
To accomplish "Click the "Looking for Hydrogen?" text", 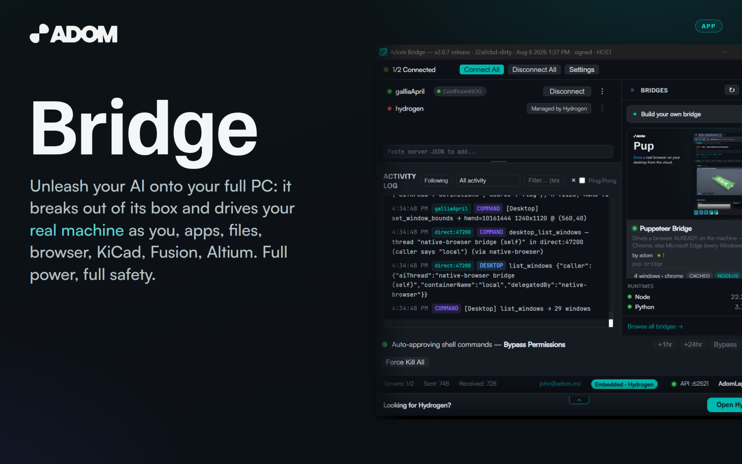I will (417, 405).
